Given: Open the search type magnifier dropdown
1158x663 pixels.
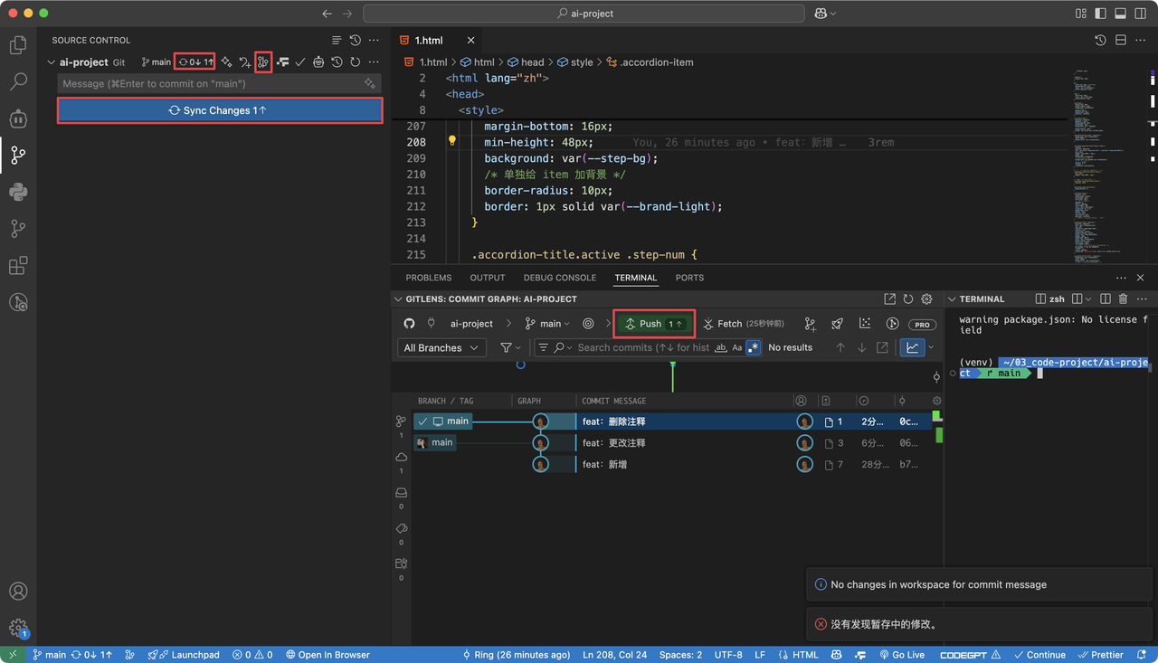Looking at the screenshot, I should tap(563, 347).
